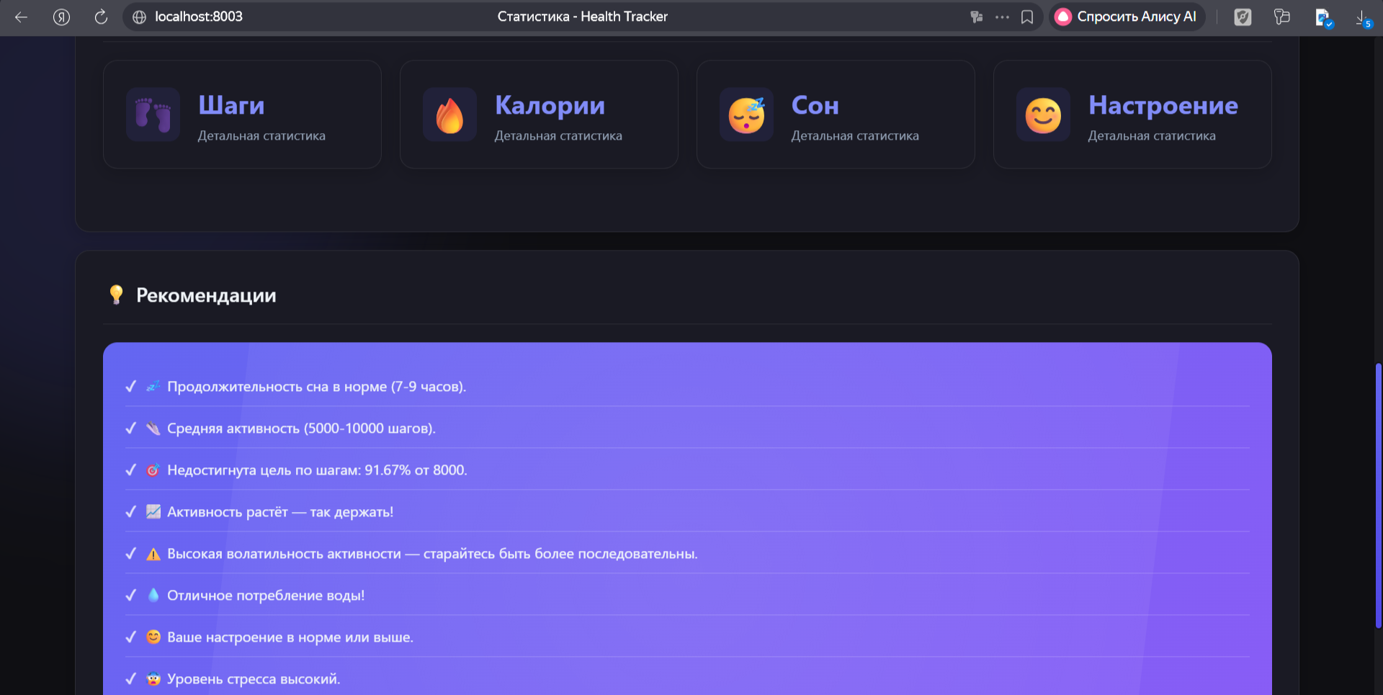The height and width of the screenshot is (695, 1383).
Task: Select 'Активность растёт — так держать!' line
Action: click(687, 512)
